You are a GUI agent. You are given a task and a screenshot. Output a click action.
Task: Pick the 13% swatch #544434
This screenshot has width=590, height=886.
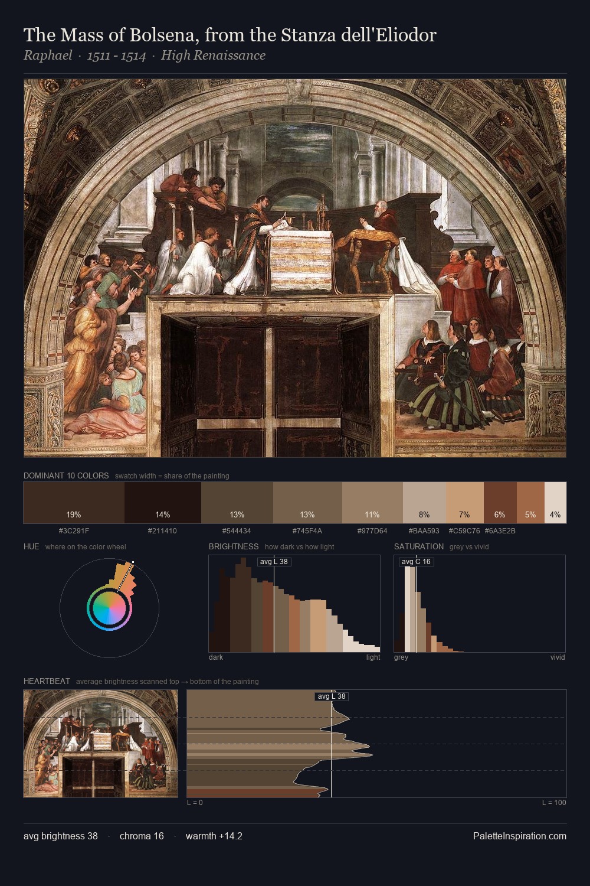tap(237, 503)
